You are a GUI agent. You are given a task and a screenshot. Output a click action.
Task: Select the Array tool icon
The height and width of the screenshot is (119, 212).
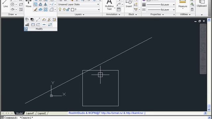click(46, 10)
